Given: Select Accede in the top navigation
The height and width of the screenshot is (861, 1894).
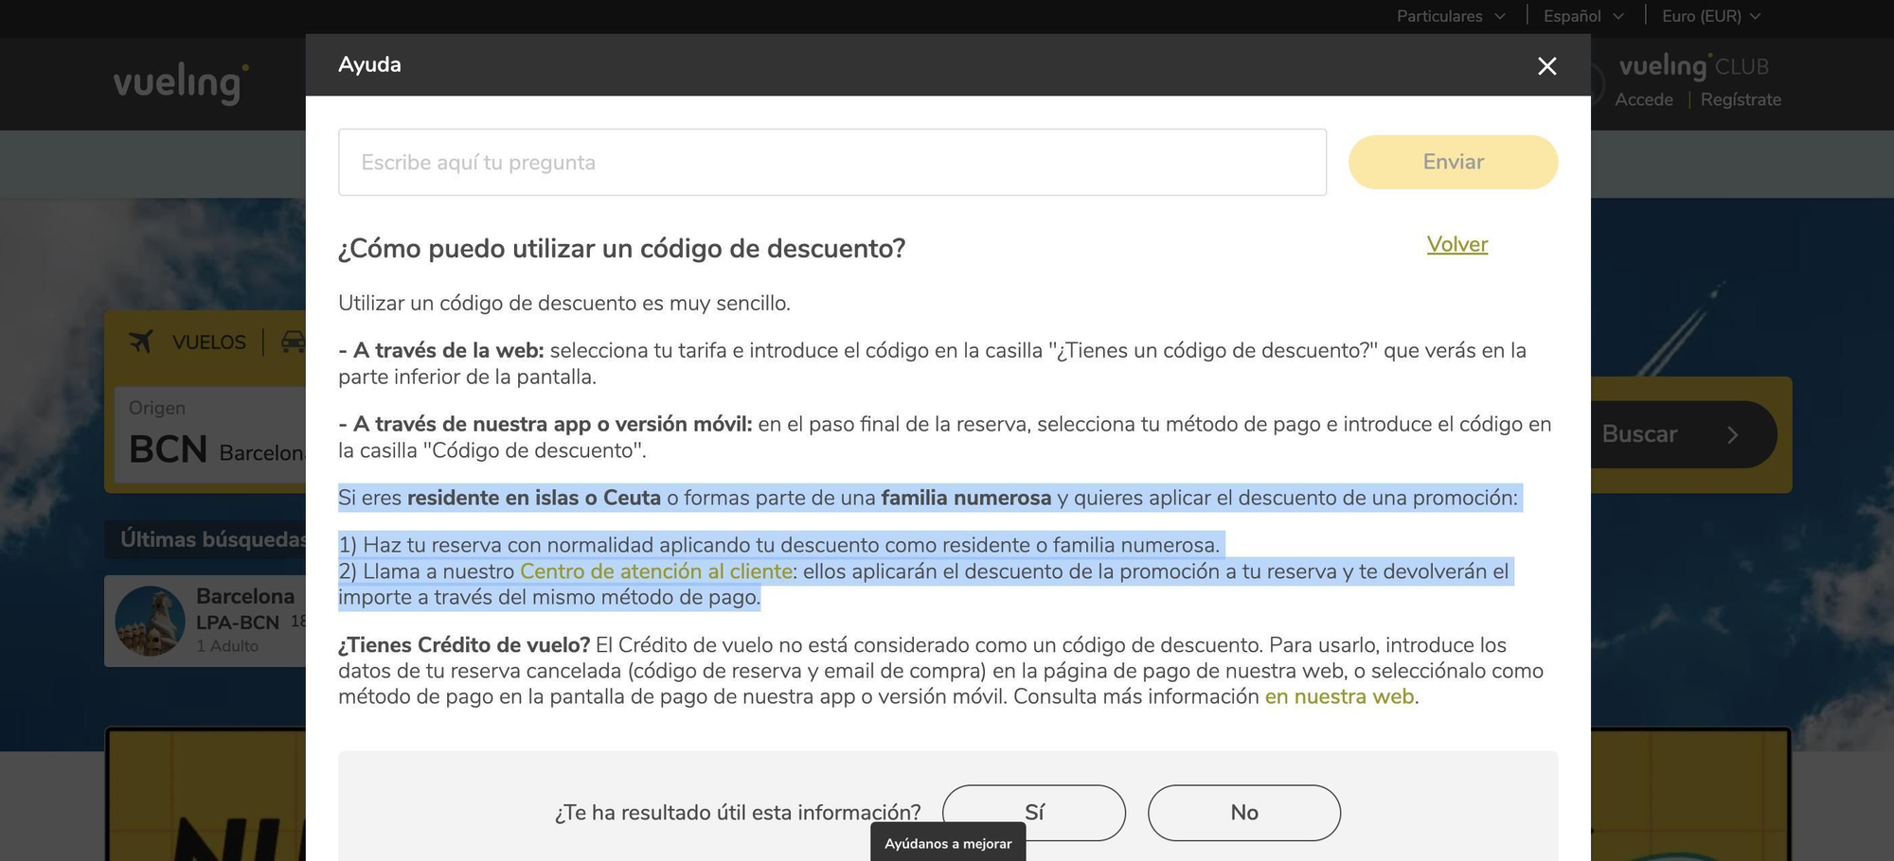Looking at the screenshot, I should (x=1645, y=99).
